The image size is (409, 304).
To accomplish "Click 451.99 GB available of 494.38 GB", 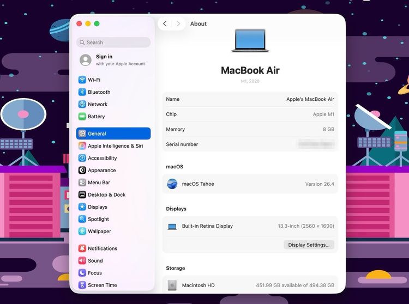I will pyautogui.click(x=295, y=285).
